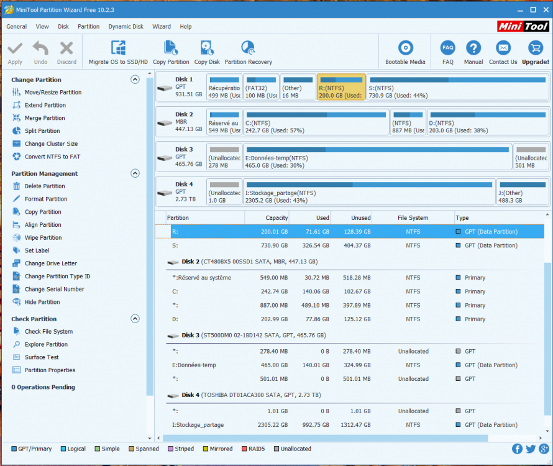Launch the Copy Disk tool
Viewport: 553px width, 466px height.
[207, 48]
